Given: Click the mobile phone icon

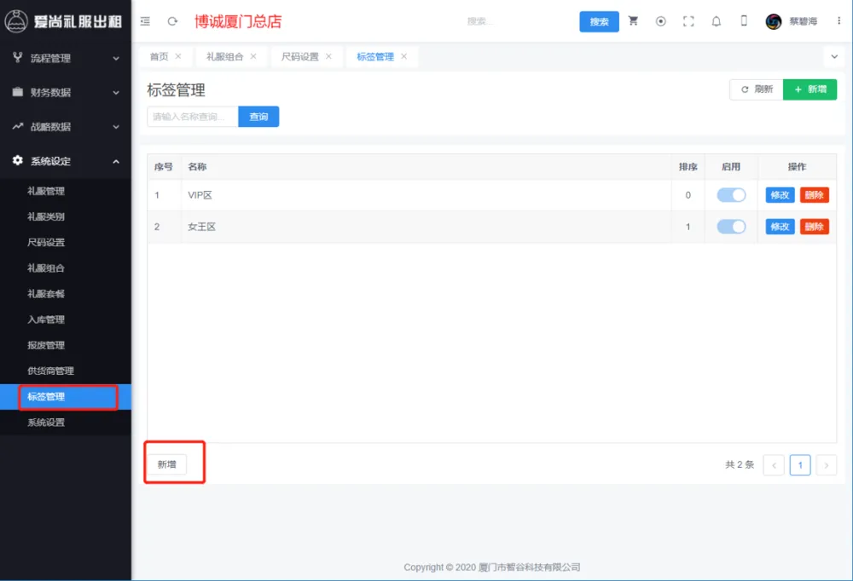Looking at the screenshot, I should point(744,21).
